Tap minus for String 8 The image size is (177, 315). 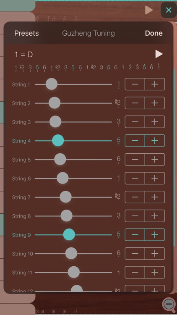135,216
